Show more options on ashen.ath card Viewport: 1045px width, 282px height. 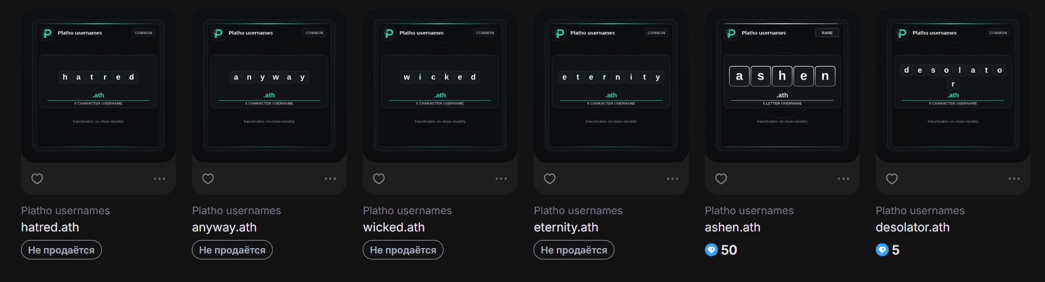point(843,179)
